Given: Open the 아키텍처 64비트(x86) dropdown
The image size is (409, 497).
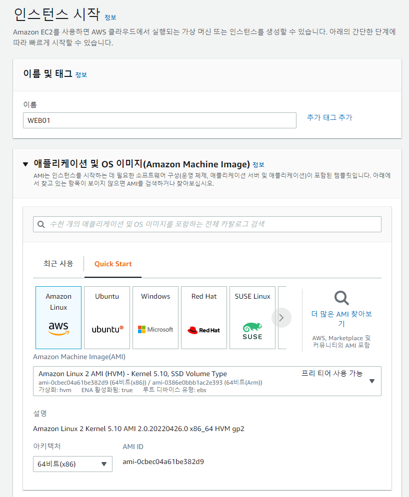Looking at the screenshot, I should pos(72,464).
